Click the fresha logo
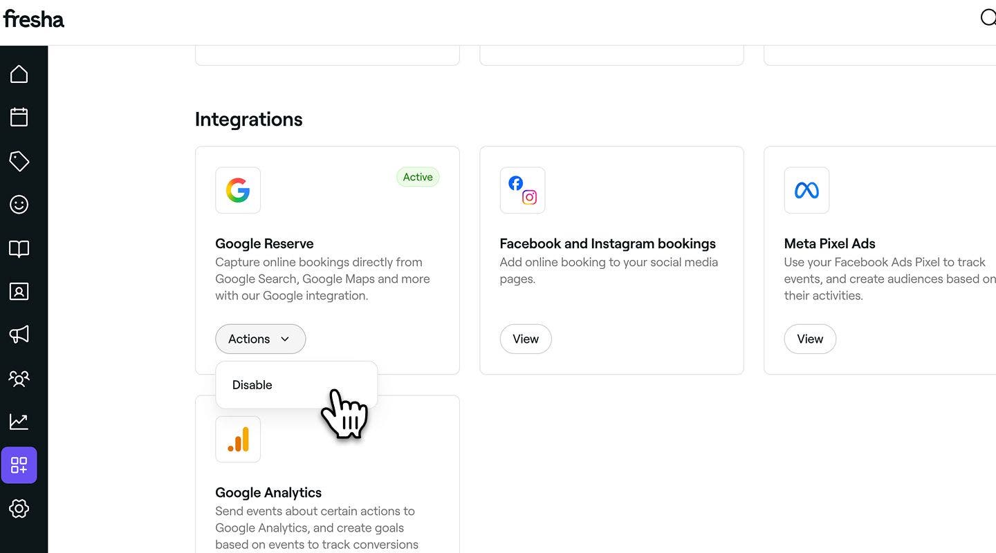 33,19
